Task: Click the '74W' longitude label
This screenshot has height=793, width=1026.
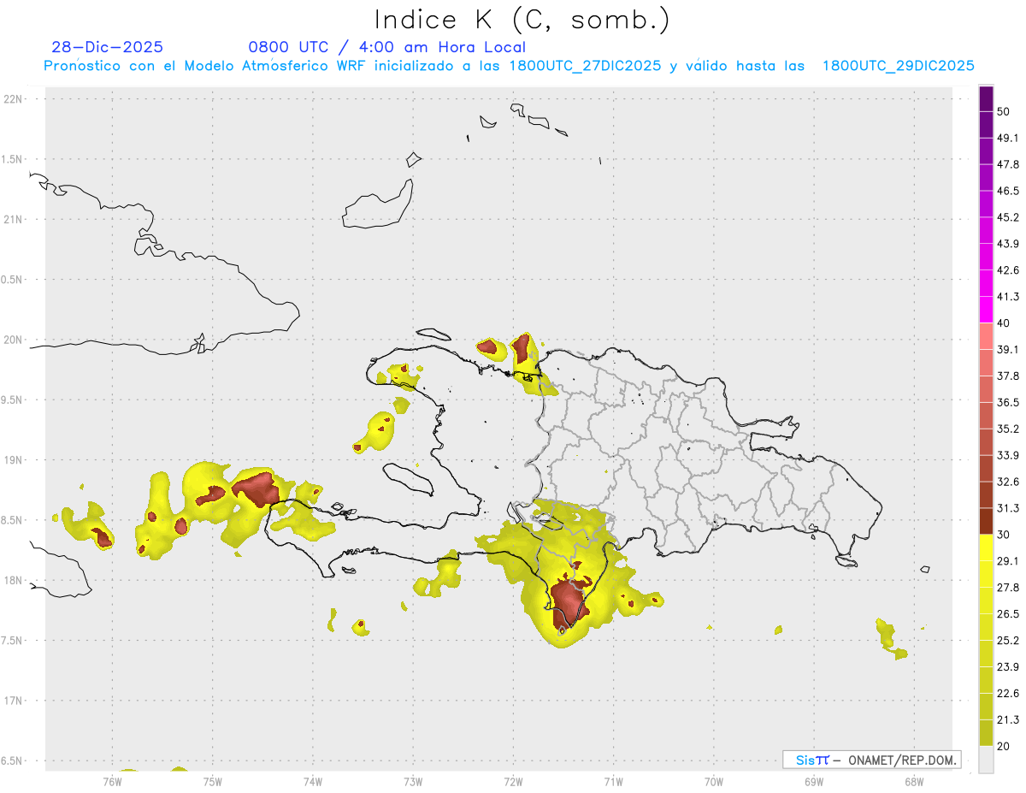Action: click(313, 781)
